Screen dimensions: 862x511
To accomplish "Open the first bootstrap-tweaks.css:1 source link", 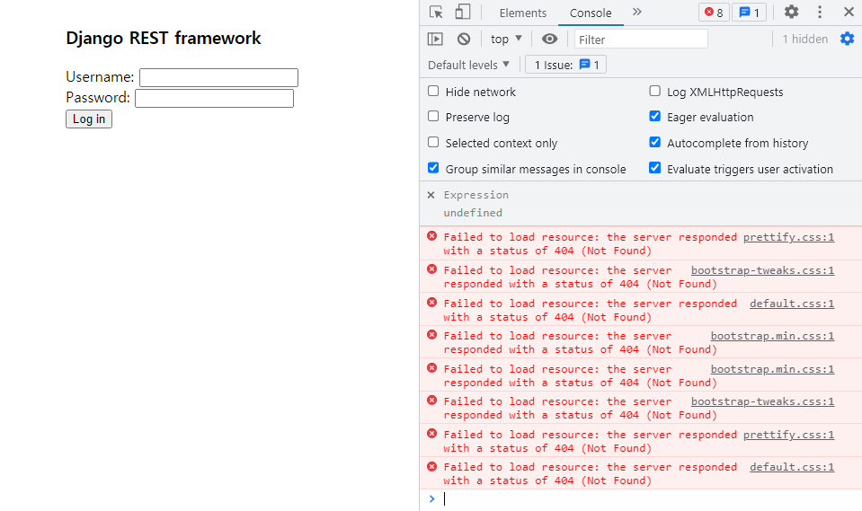I will [762, 270].
